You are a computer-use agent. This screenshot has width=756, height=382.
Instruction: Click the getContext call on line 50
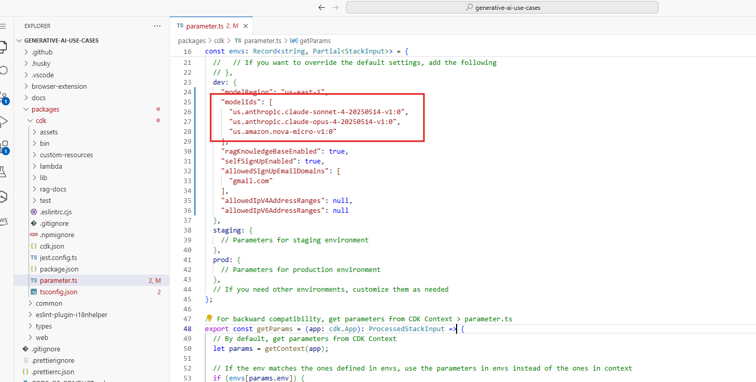pos(284,348)
